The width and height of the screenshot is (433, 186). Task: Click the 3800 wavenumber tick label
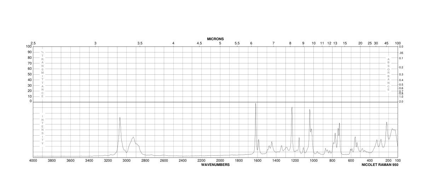tap(52, 161)
